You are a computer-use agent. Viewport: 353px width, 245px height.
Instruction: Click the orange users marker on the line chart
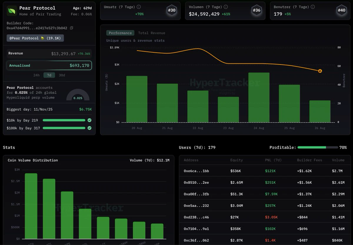(320, 71)
